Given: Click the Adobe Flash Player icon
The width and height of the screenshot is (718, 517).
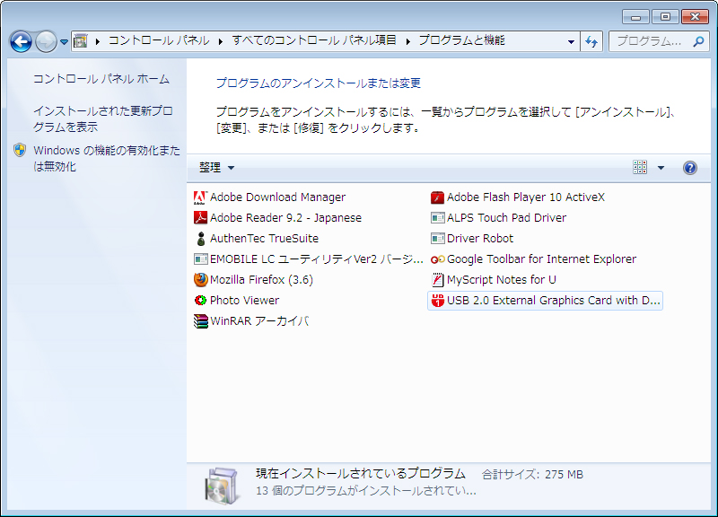Looking at the screenshot, I should 438,197.
